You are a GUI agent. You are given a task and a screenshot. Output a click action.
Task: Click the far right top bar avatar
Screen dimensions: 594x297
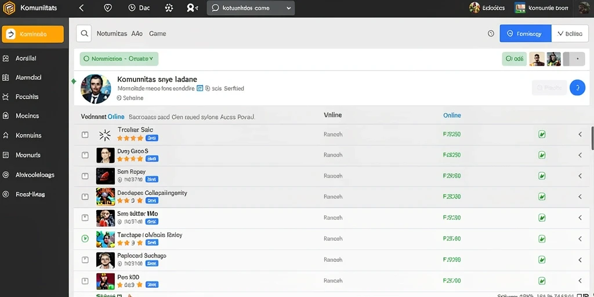(585, 8)
